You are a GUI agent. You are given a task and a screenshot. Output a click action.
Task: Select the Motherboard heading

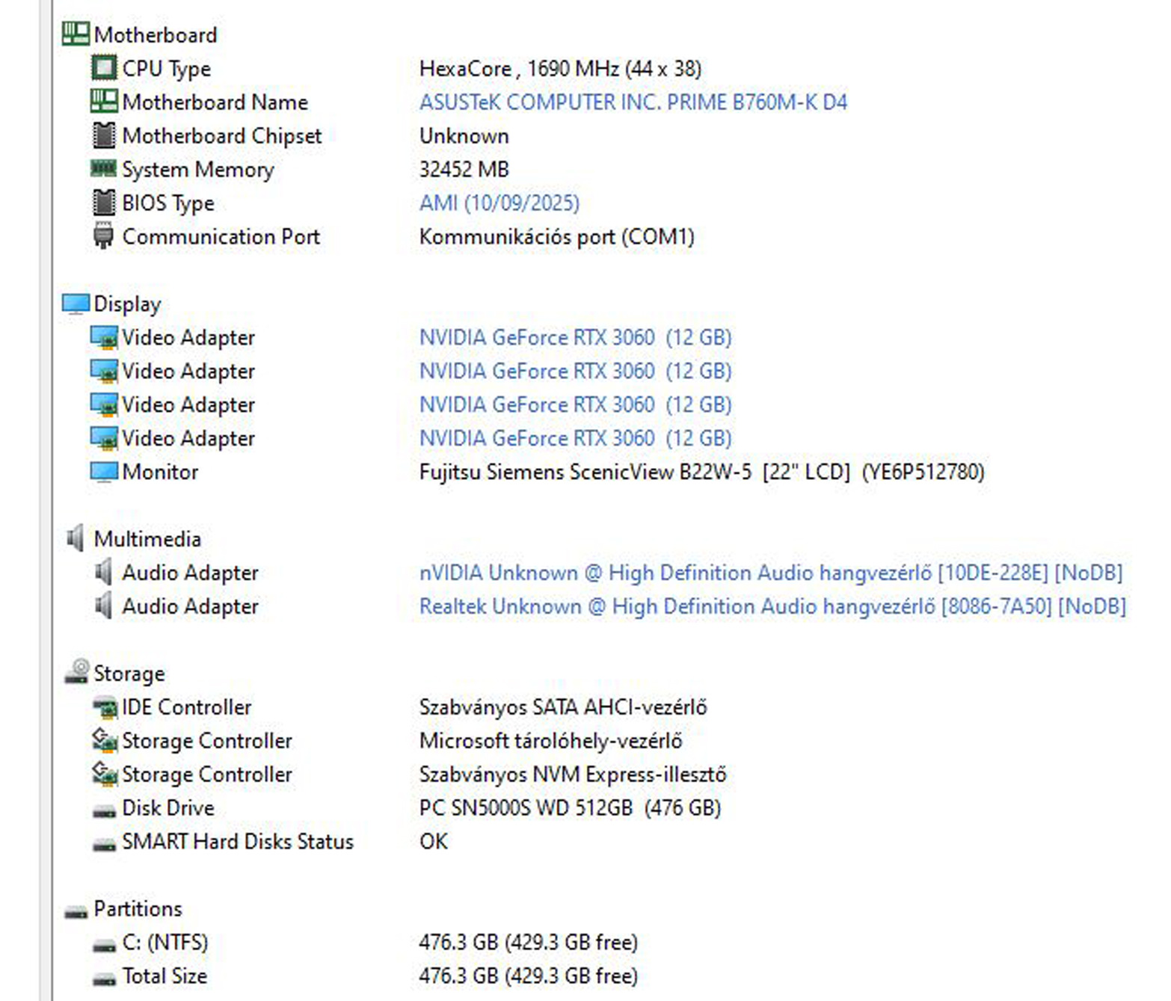(156, 34)
